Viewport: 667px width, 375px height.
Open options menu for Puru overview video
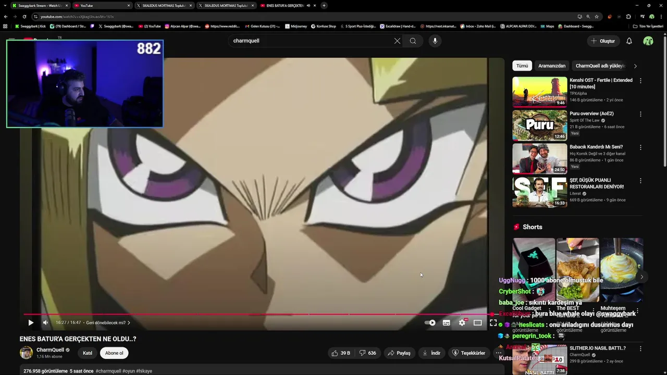tap(640, 114)
